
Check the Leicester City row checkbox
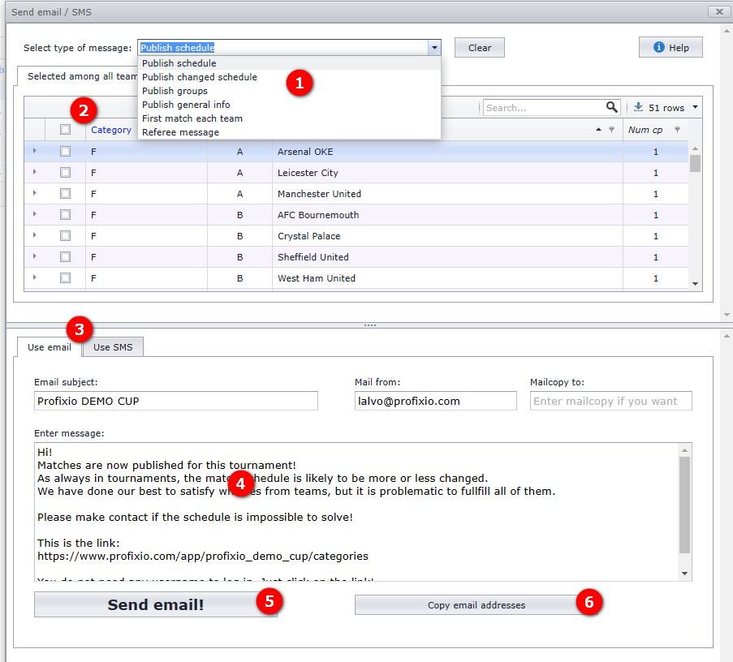point(66,172)
